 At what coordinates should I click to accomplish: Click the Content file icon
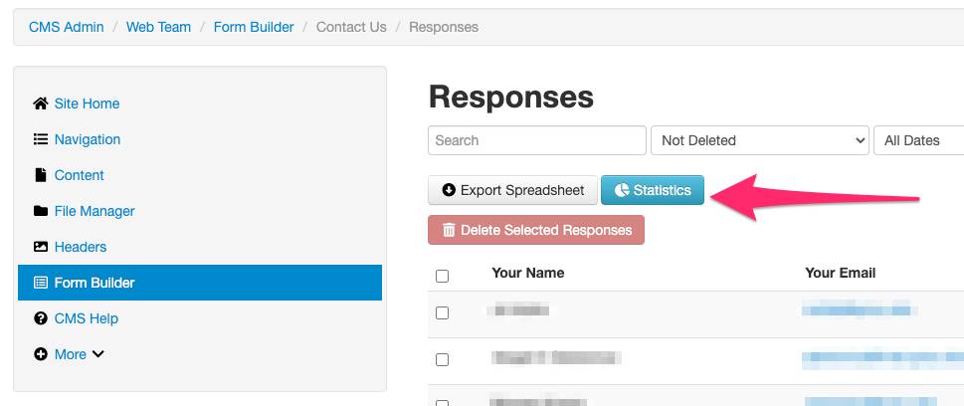tap(41, 175)
